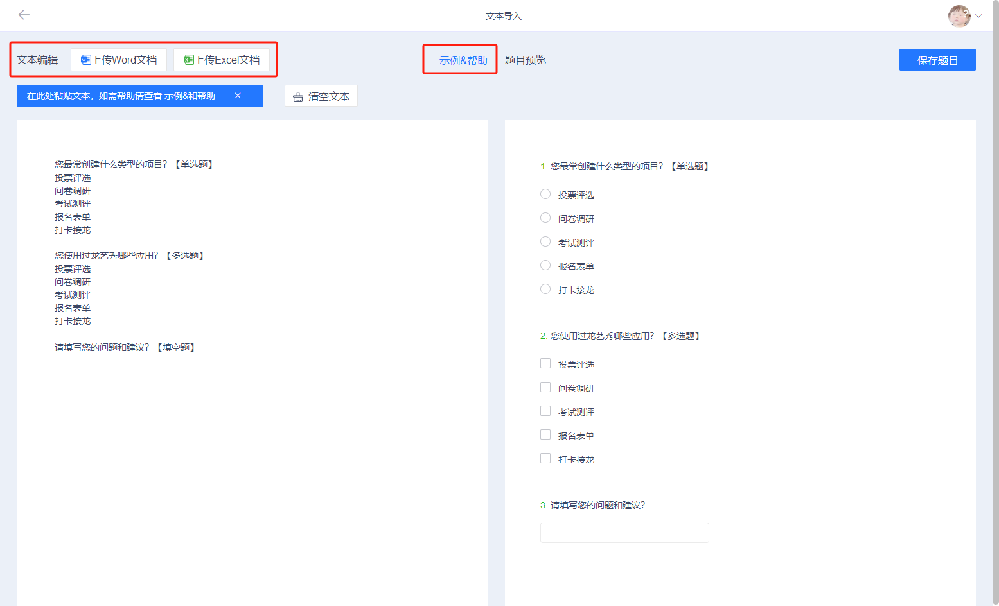Select the 投票评选 radio option

(x=545, y=194)
